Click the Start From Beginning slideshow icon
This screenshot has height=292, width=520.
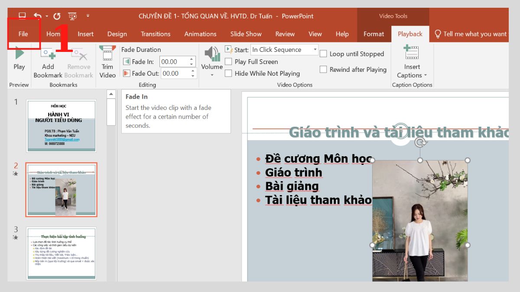coord(72,16)
